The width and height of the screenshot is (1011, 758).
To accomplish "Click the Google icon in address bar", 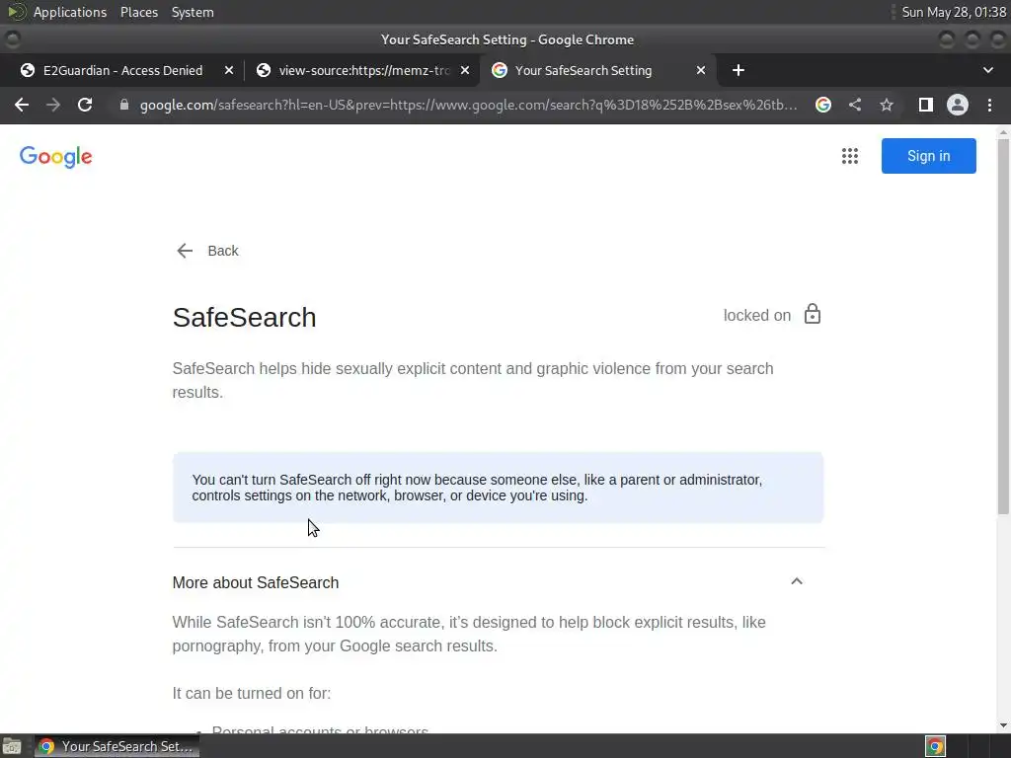I will tap(823, 105).
